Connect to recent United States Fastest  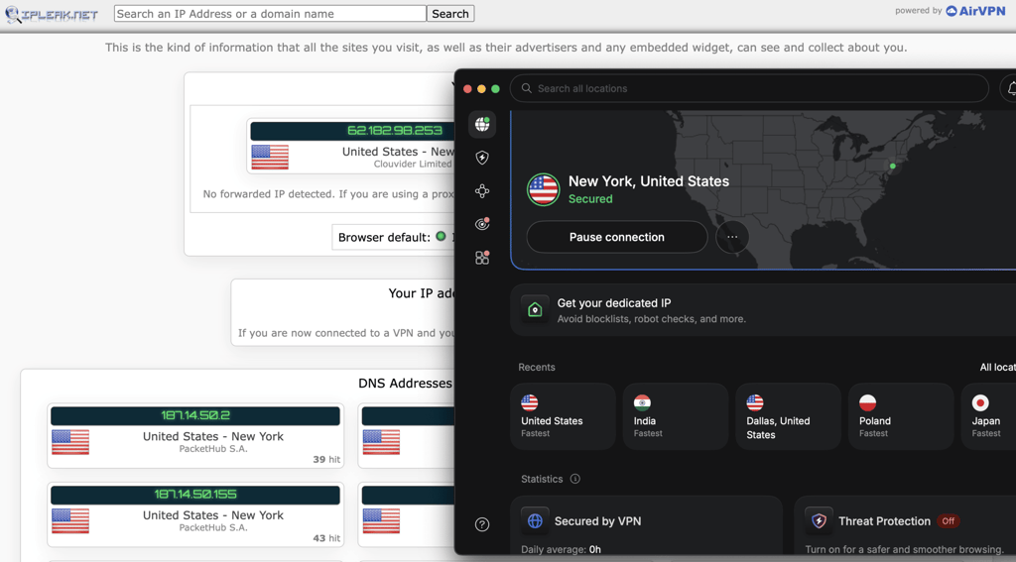coord(564,416)
